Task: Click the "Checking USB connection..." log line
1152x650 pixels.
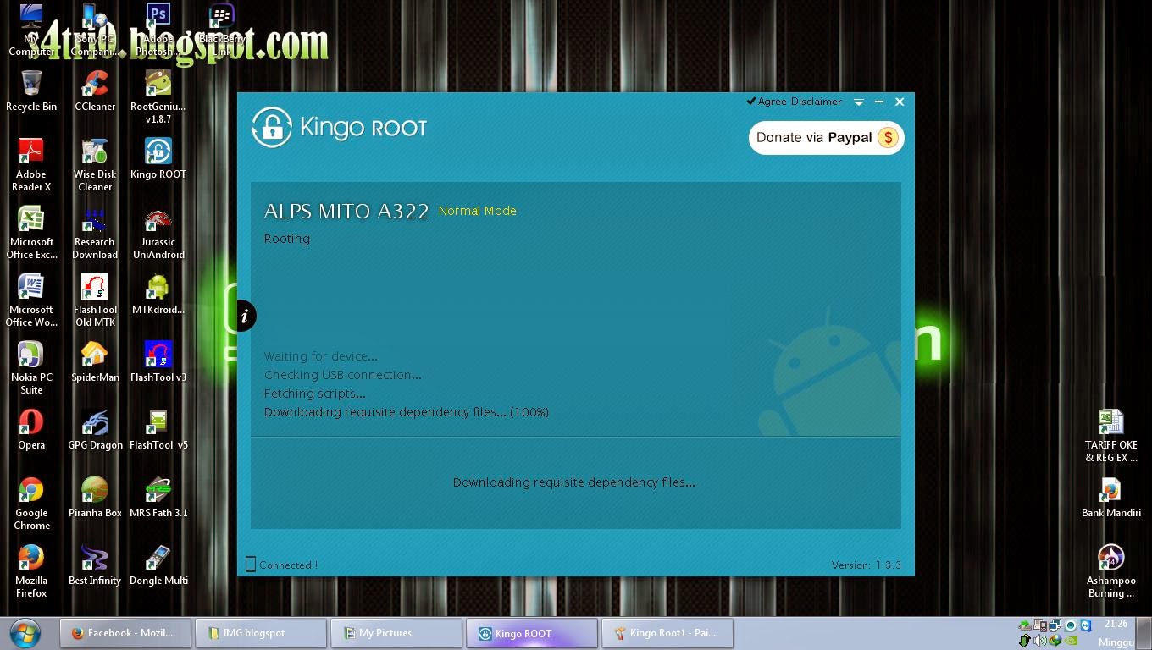Action: tap(342, 375)
